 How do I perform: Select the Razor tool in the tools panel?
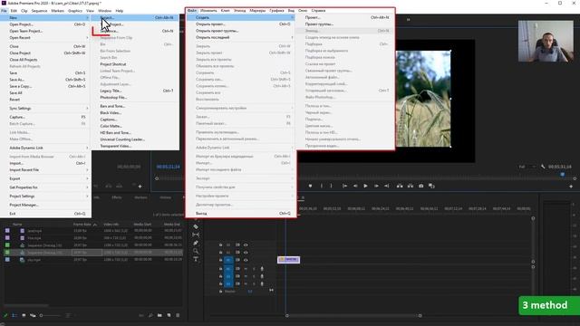[196, 226]
